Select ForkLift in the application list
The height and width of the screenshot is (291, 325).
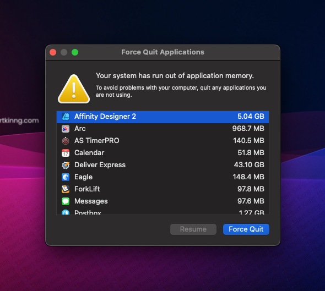pyautogui.click(x=162, y=189)
